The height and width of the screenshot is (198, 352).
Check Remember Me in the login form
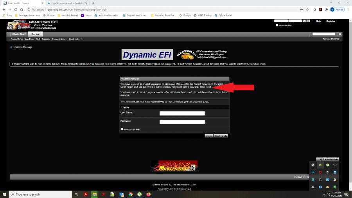(x=122, y=129)
